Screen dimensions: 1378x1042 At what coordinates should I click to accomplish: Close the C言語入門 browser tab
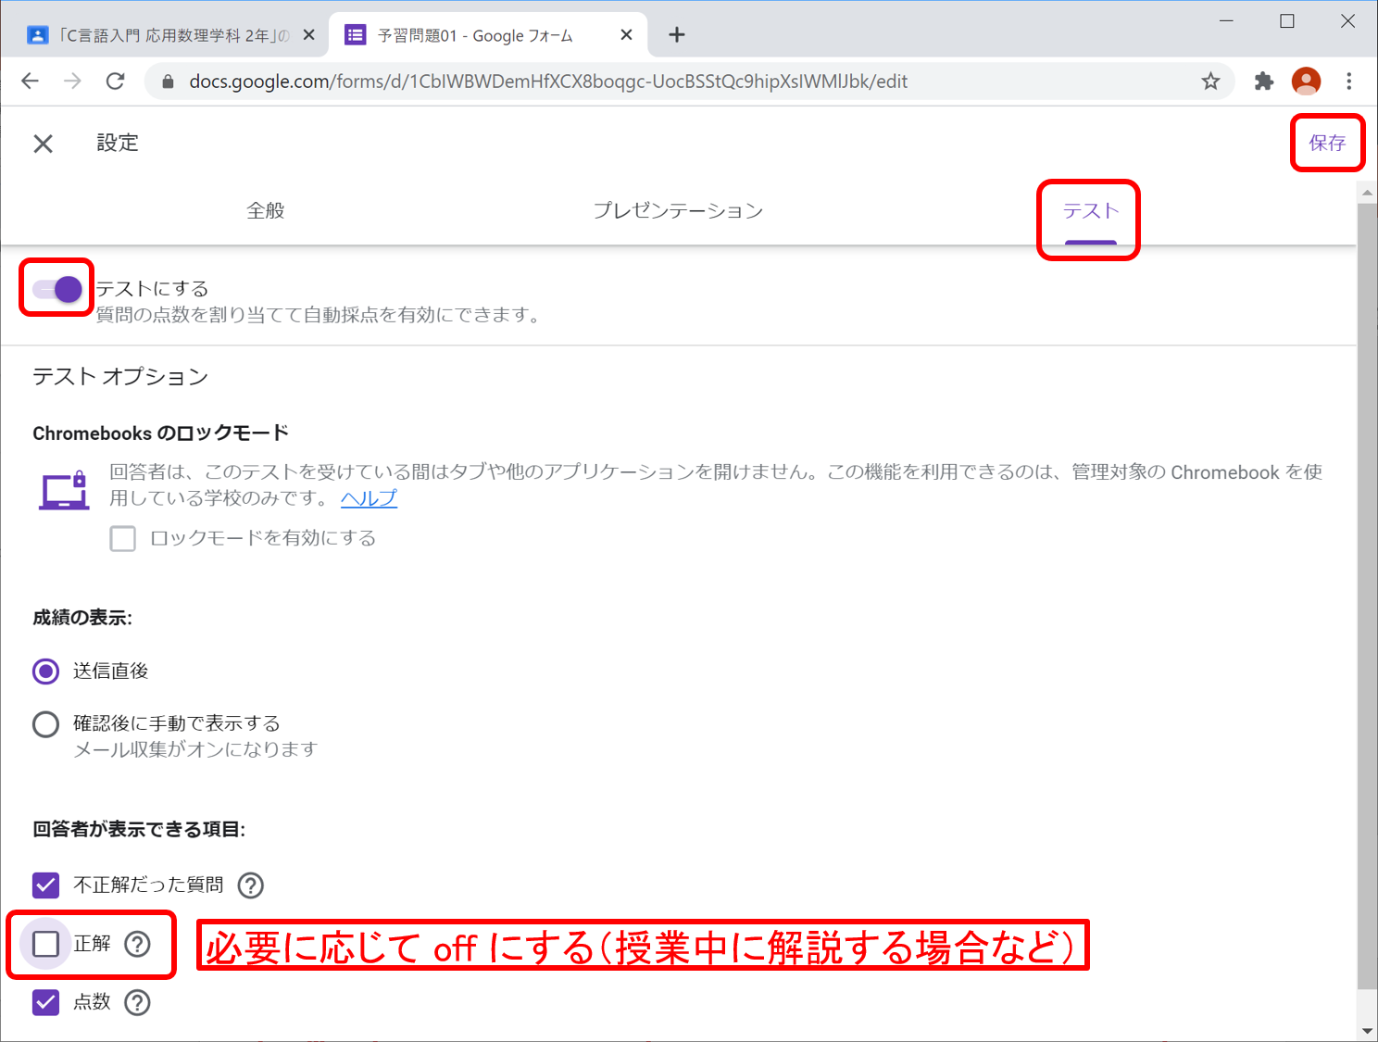tap(309, 35)
